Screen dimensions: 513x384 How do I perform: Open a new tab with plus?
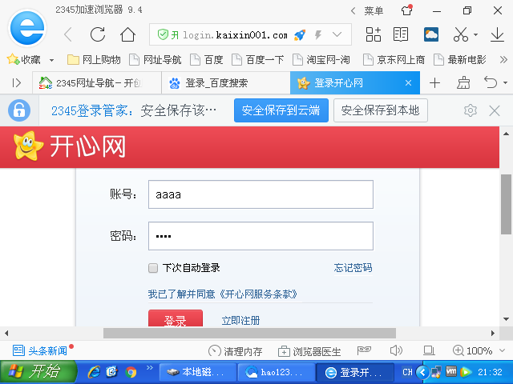[434, 83]
